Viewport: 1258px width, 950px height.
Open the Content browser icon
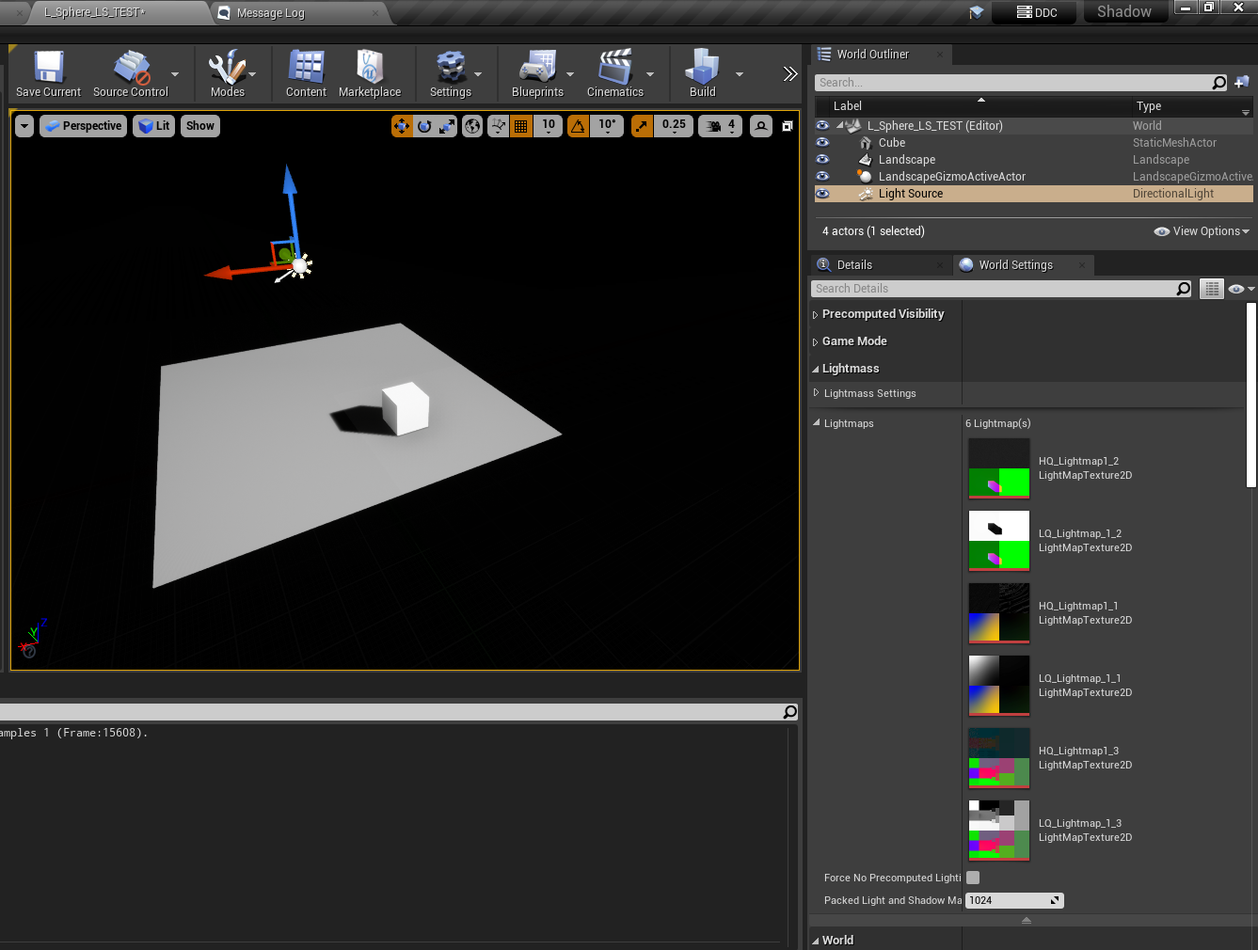tap(306, 70)
